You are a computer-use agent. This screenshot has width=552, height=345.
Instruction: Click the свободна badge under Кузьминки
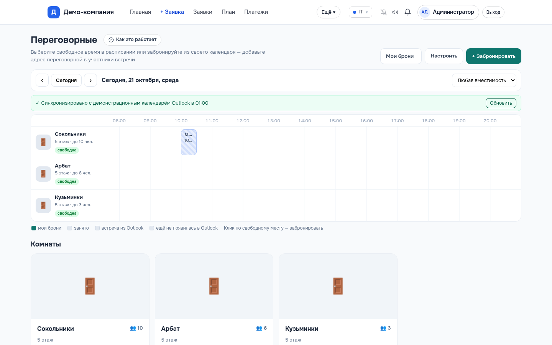[67, 214]
